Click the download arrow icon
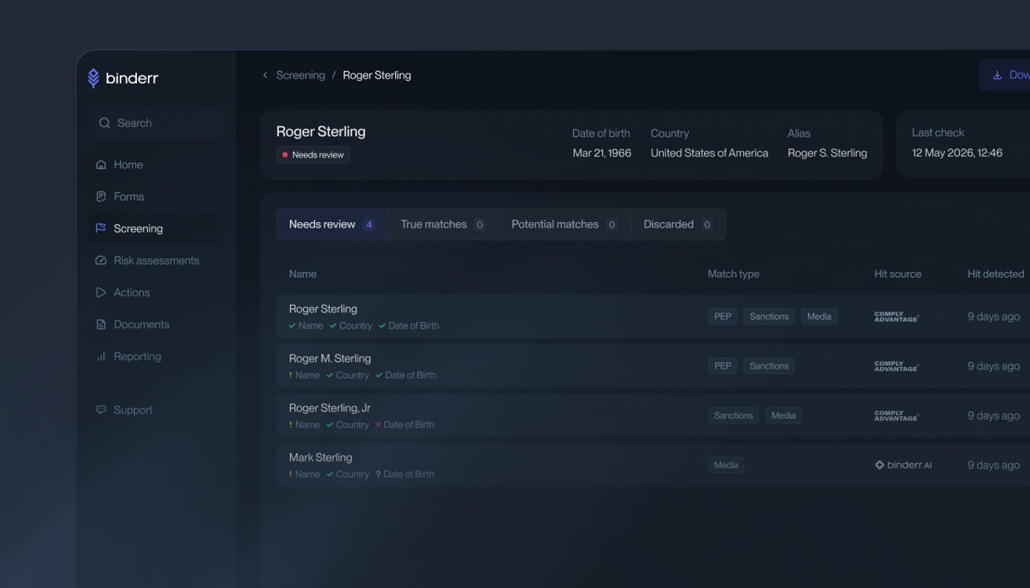Image resolution: width=1030 pixels, height=588 pixels. point(998,75)
